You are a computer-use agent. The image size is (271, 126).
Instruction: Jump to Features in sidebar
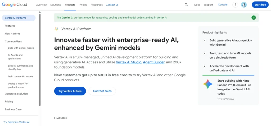[x=10, y=26]
